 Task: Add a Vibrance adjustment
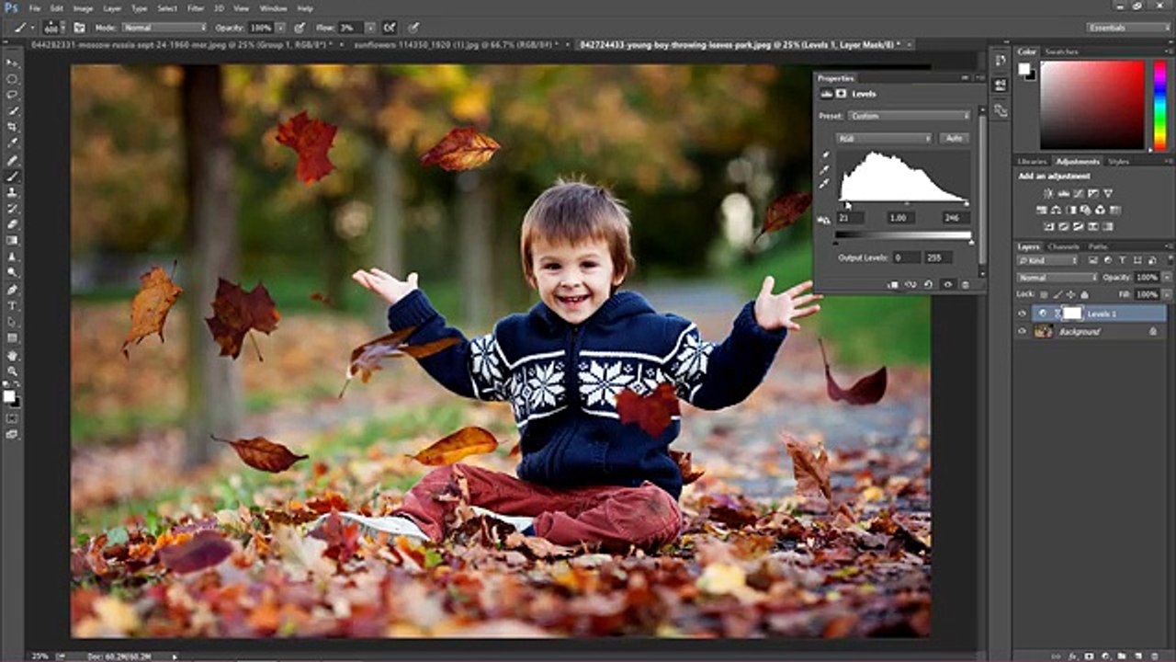tap(1107, 193)
